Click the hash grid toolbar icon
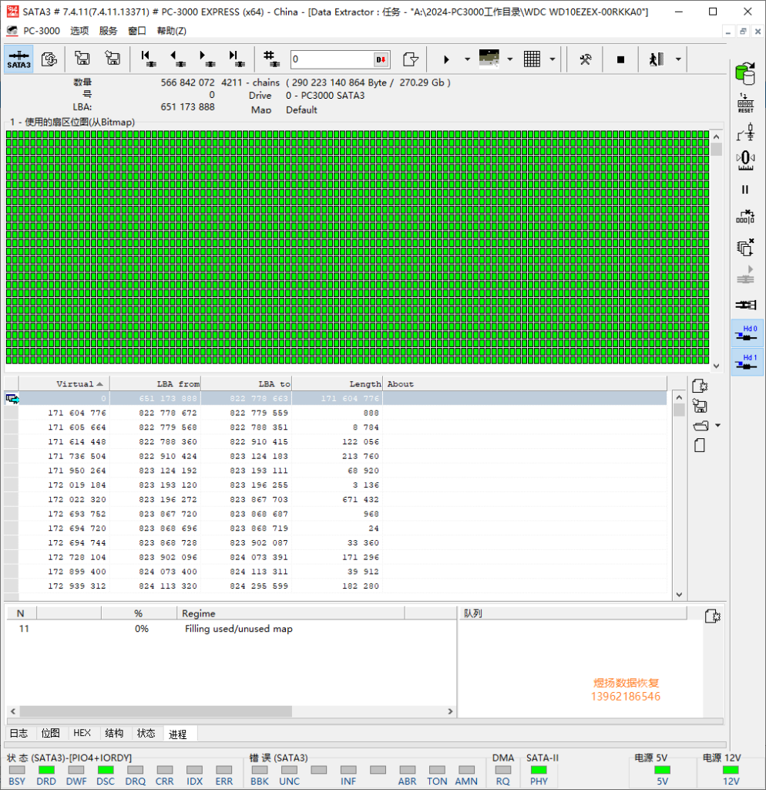 click(x=270, y=59)
